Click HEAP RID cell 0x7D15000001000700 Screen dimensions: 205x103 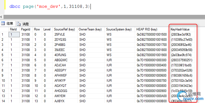(152, 81)
